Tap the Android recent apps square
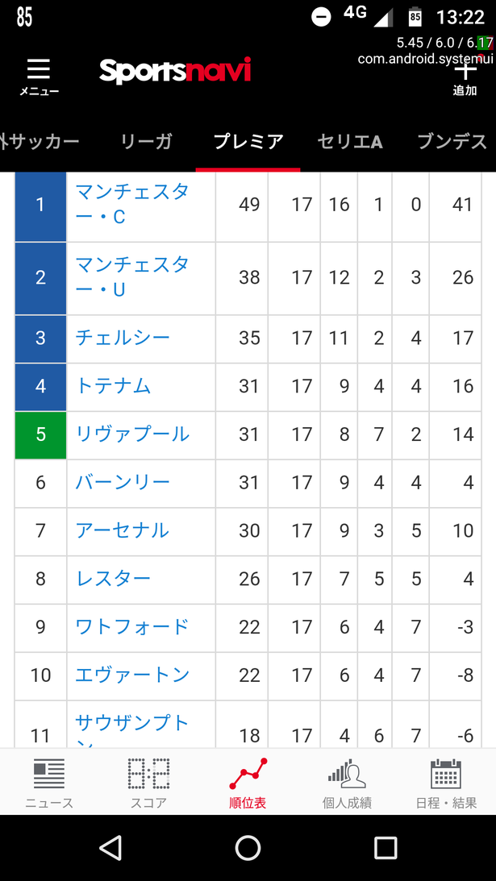 click(x=386, y=847)
